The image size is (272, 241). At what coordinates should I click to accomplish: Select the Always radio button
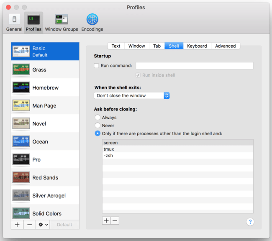98,118
